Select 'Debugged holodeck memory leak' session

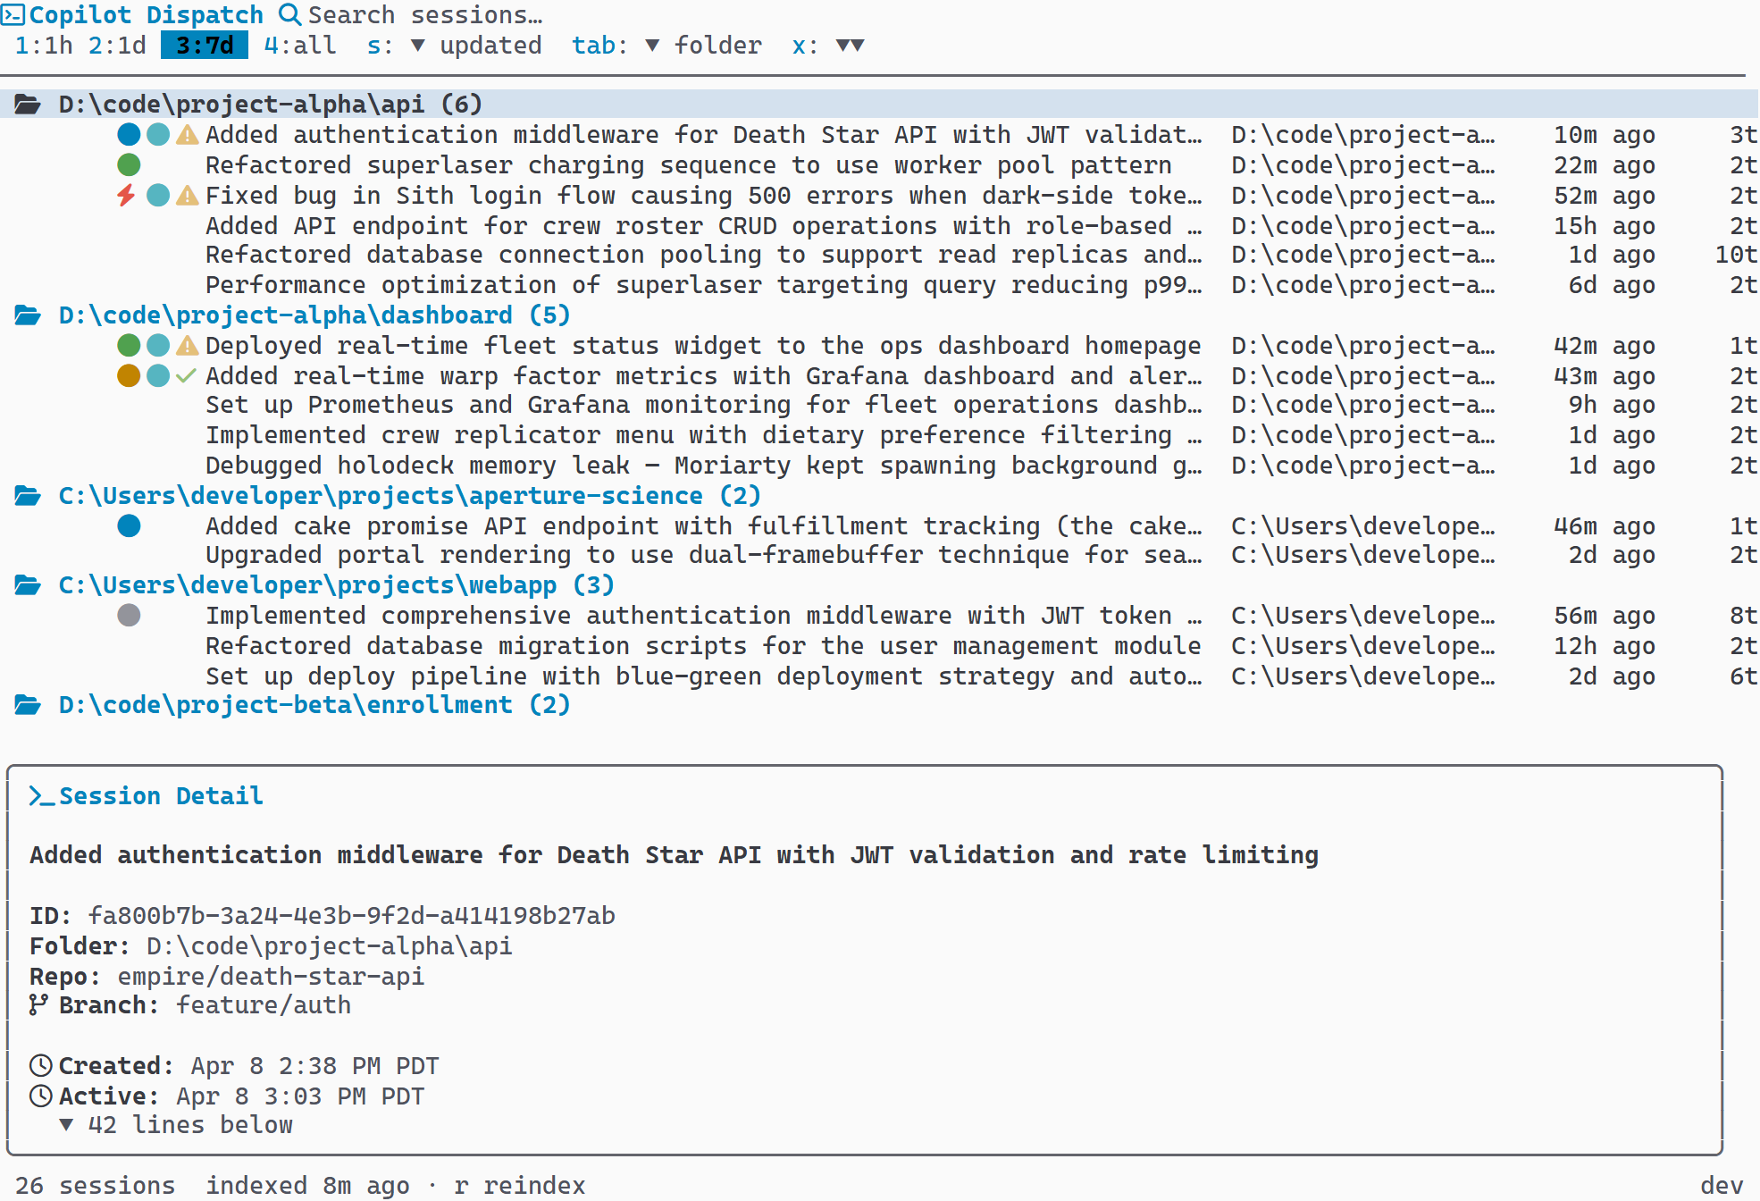point(880,466)
